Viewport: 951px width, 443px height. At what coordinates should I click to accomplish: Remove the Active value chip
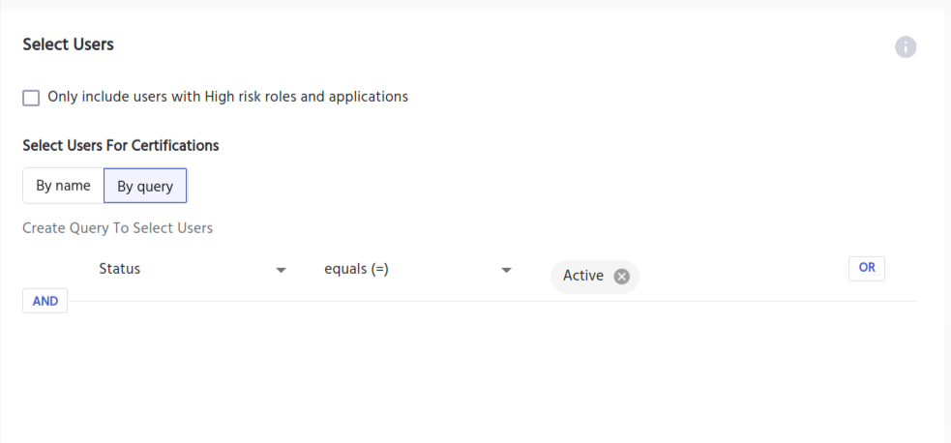point(622,277)
